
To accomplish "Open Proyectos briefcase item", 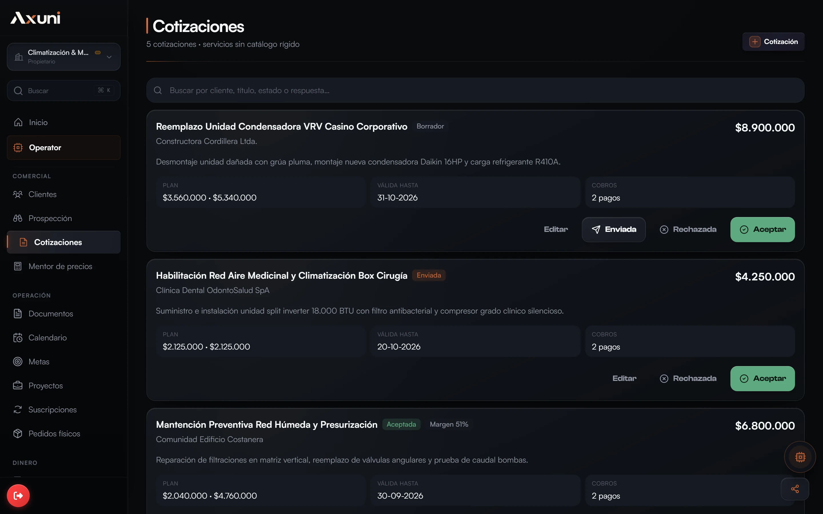I will 64,385.
